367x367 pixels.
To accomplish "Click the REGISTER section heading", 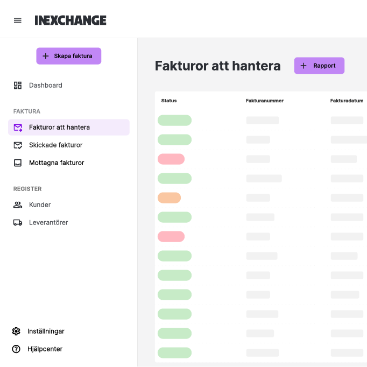I will [27, 189].
